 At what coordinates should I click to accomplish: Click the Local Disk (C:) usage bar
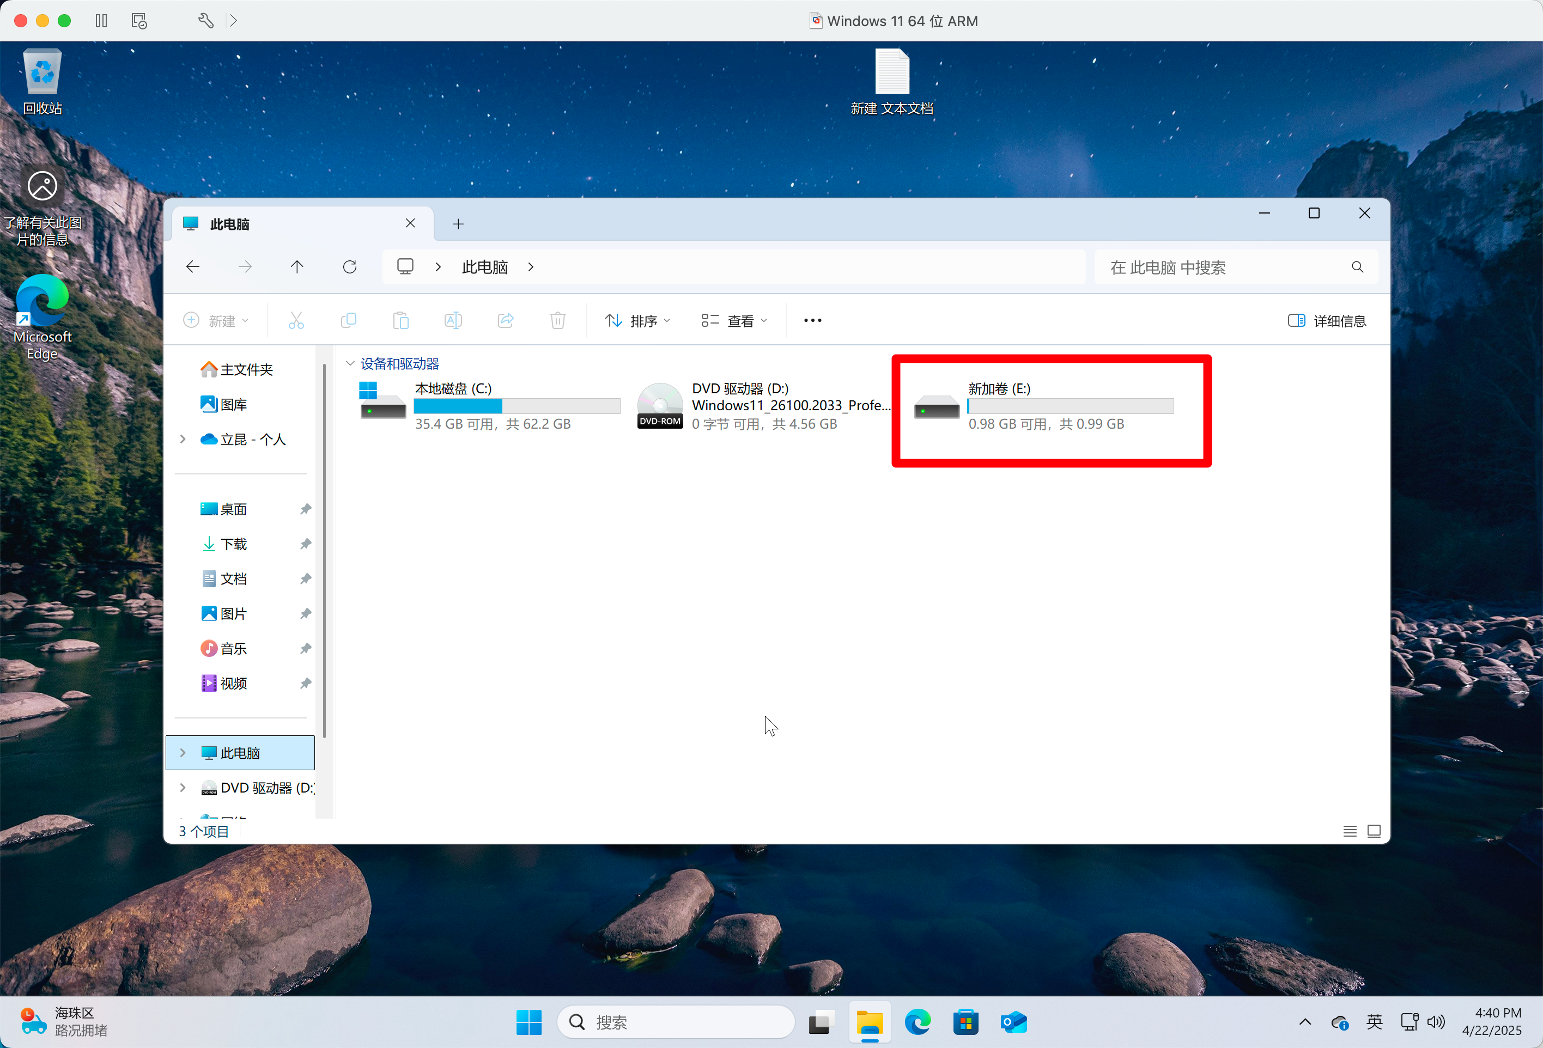click(517, 406)
